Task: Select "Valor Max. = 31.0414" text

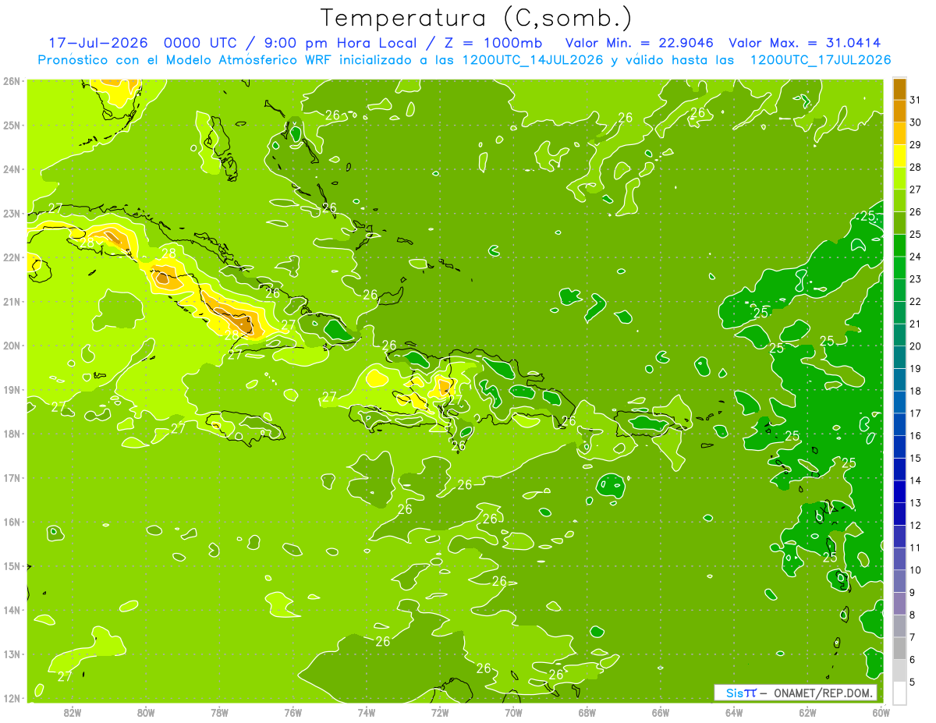Action: (x=805, y=43)
